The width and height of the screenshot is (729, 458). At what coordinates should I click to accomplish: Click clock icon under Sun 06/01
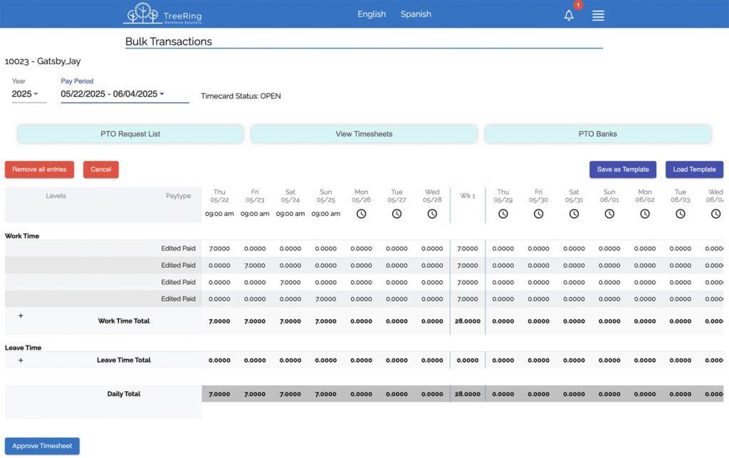pyautogui.click(x=609, y=214)
